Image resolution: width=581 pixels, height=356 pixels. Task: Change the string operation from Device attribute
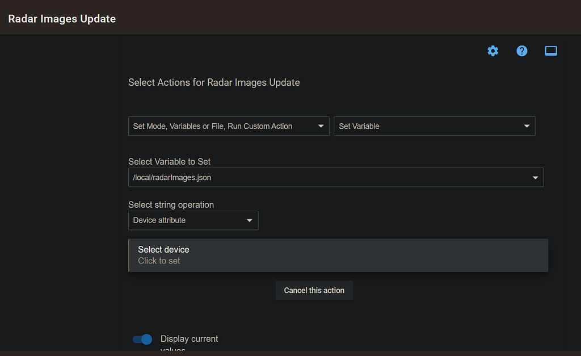193,220
